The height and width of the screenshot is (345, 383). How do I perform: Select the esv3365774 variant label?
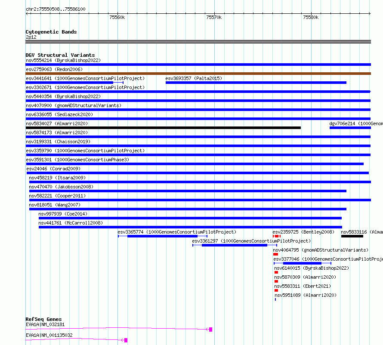click(x=177, y=232)
